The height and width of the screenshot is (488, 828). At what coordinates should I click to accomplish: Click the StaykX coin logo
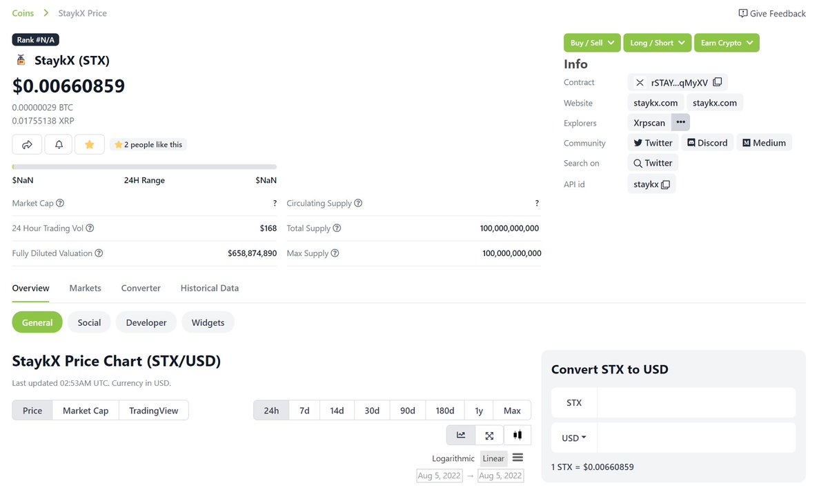click(21, 60)
